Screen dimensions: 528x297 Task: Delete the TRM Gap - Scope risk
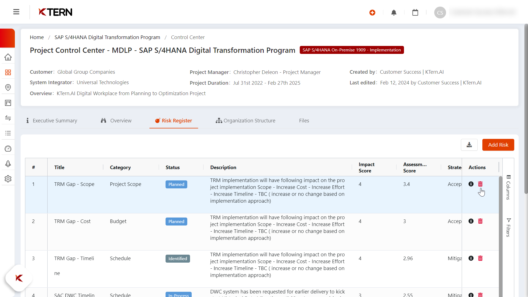pos(480,184)
